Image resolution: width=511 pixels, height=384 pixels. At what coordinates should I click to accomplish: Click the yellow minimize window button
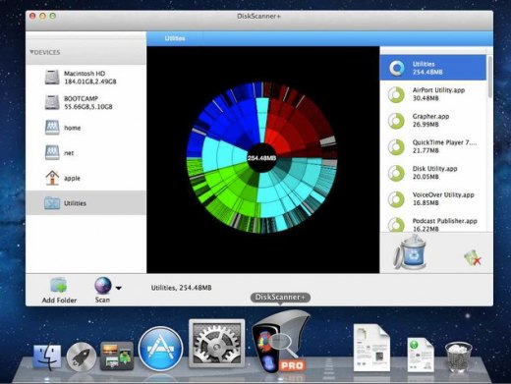pos(42,16)
